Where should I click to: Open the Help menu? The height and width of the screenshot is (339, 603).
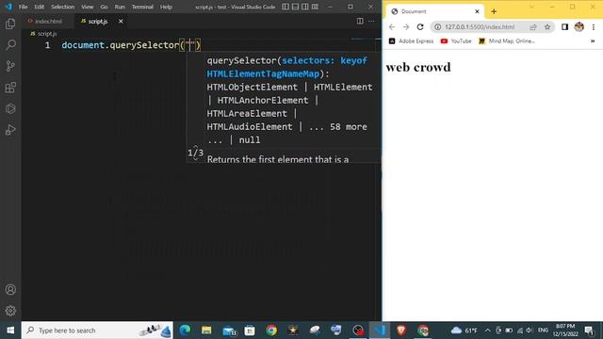[166, 7]
